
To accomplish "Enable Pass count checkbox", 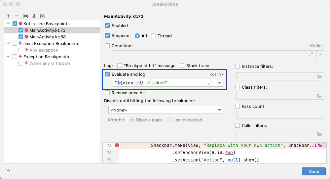I will [x=238, y=106].
